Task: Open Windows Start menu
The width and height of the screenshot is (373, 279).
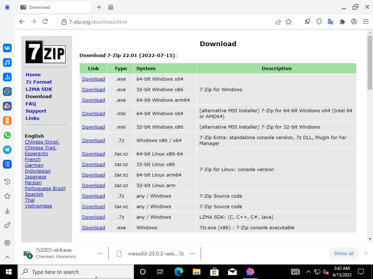Action: 9,272
